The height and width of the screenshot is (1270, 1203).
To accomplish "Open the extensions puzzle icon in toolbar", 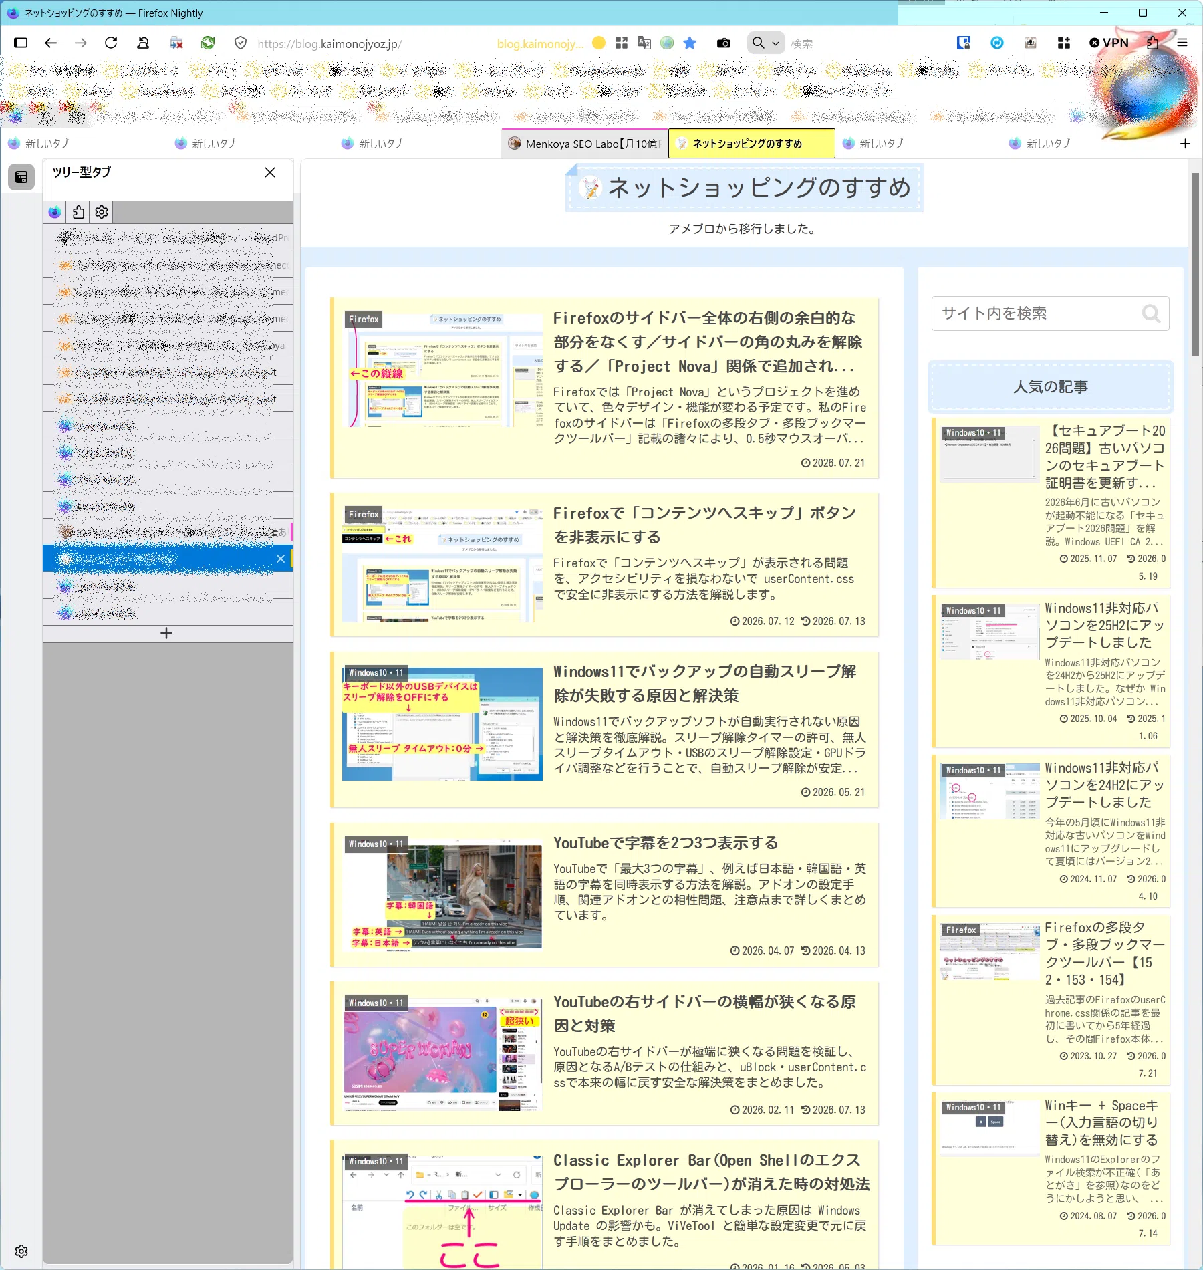I will pyautogui.click(x=1153, y=43).
